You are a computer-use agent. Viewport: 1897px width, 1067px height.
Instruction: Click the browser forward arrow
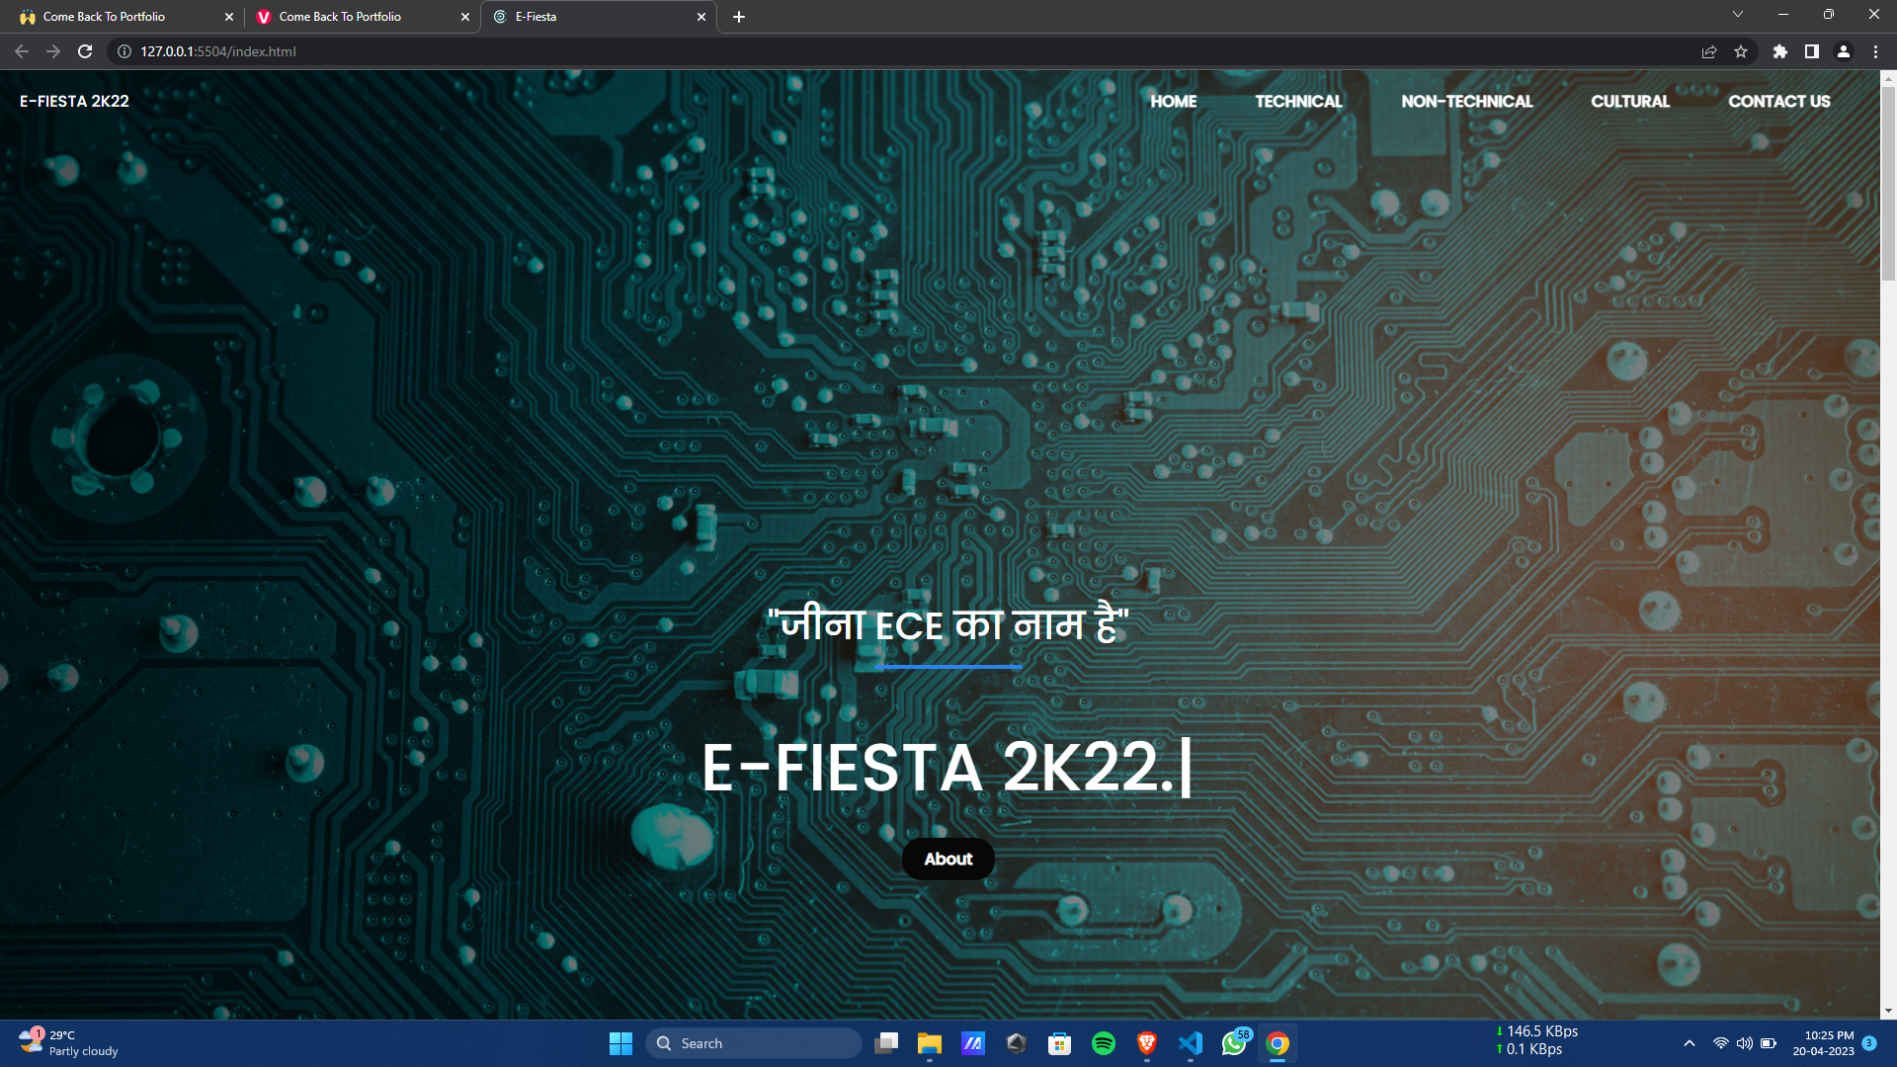coord(53,51)
